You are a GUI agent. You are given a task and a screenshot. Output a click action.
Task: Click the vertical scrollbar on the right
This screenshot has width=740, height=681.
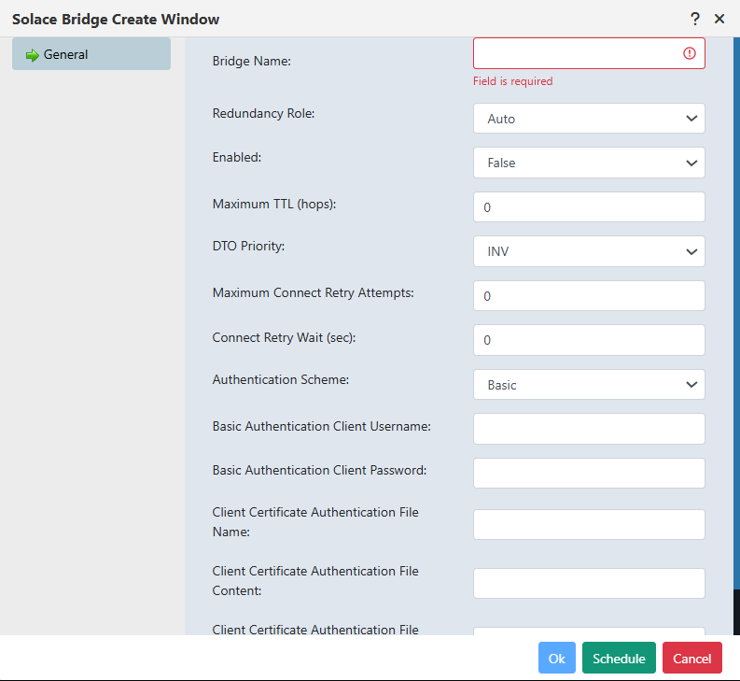pos(736,312)
